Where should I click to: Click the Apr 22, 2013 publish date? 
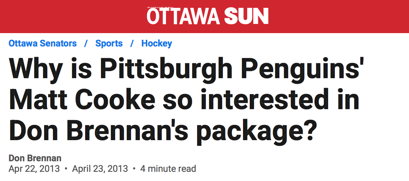pyautogui.click(x=34, y=169)
